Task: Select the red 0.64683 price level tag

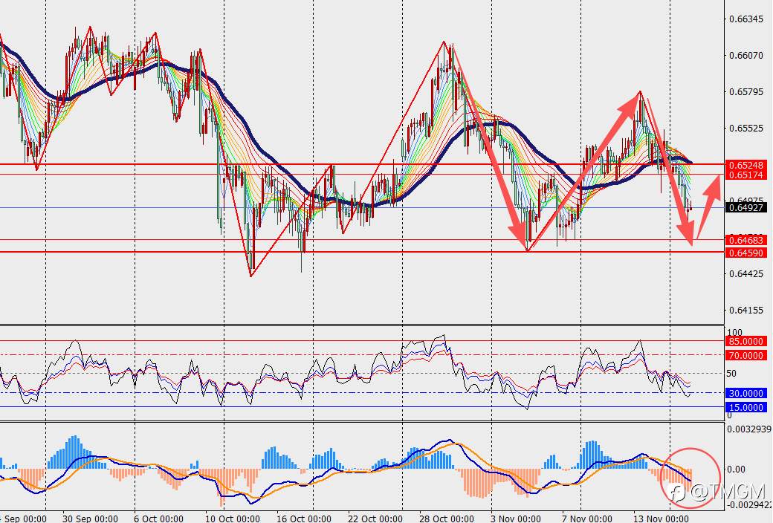Action: [746, 241]
